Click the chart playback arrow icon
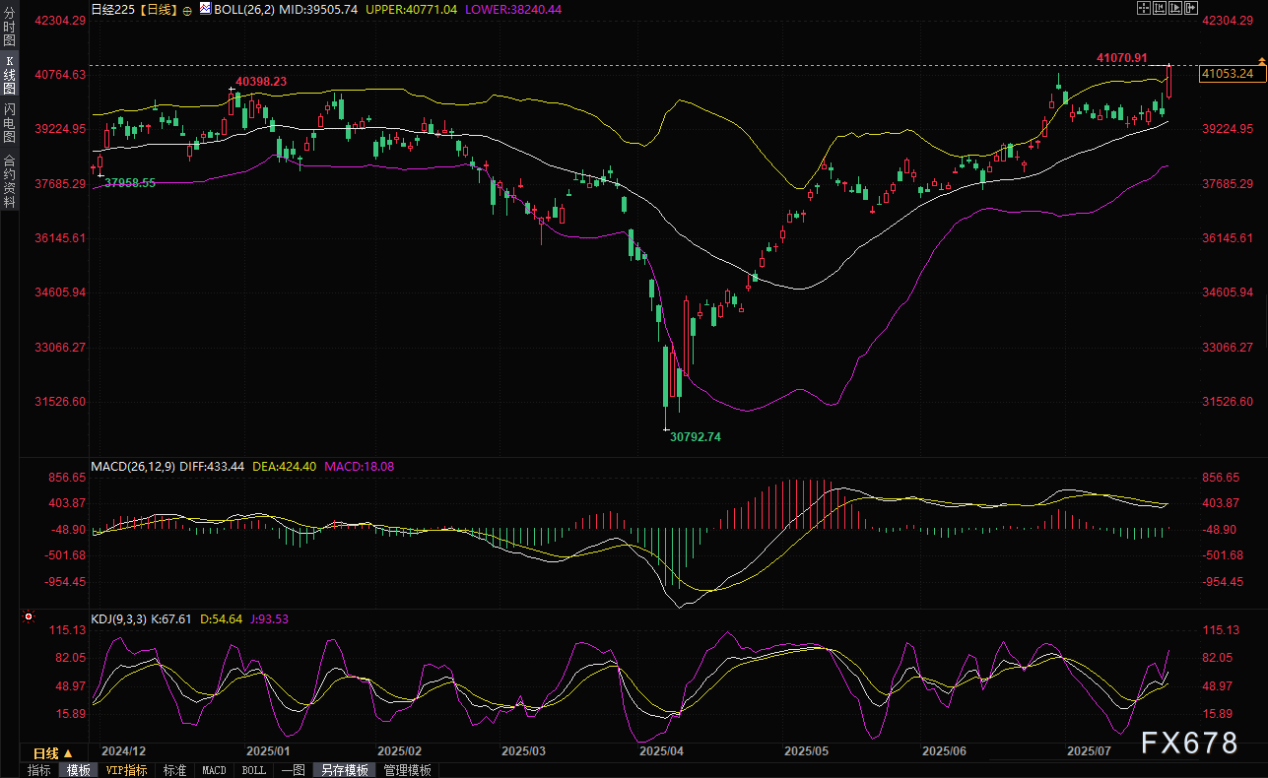Viewport: 1268px width, 778px height. click(x=1174, y=9)
